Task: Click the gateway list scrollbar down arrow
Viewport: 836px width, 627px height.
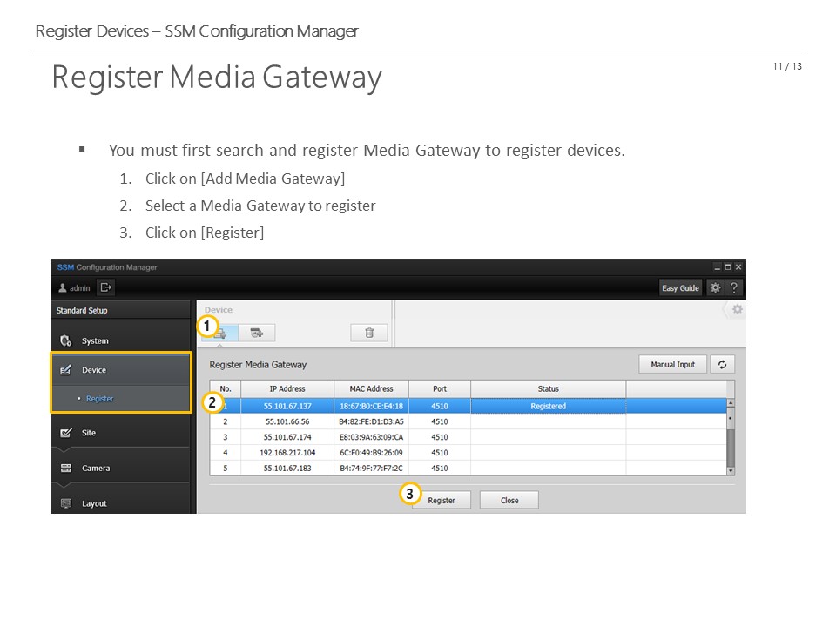Action: click(731, 471)
